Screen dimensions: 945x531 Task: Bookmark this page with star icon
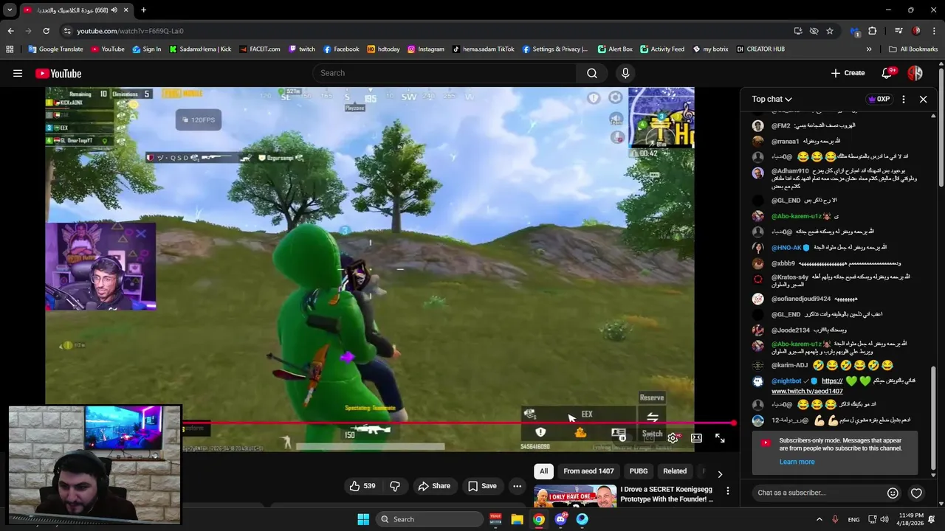click(830, 31)
